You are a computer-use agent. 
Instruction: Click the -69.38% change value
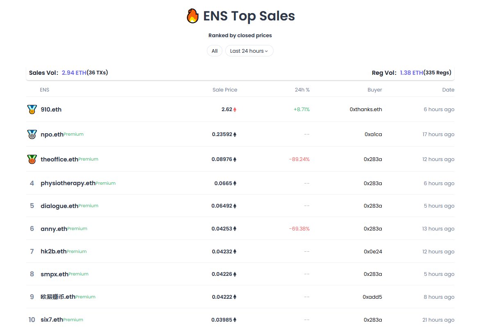(x=299, y=228)
